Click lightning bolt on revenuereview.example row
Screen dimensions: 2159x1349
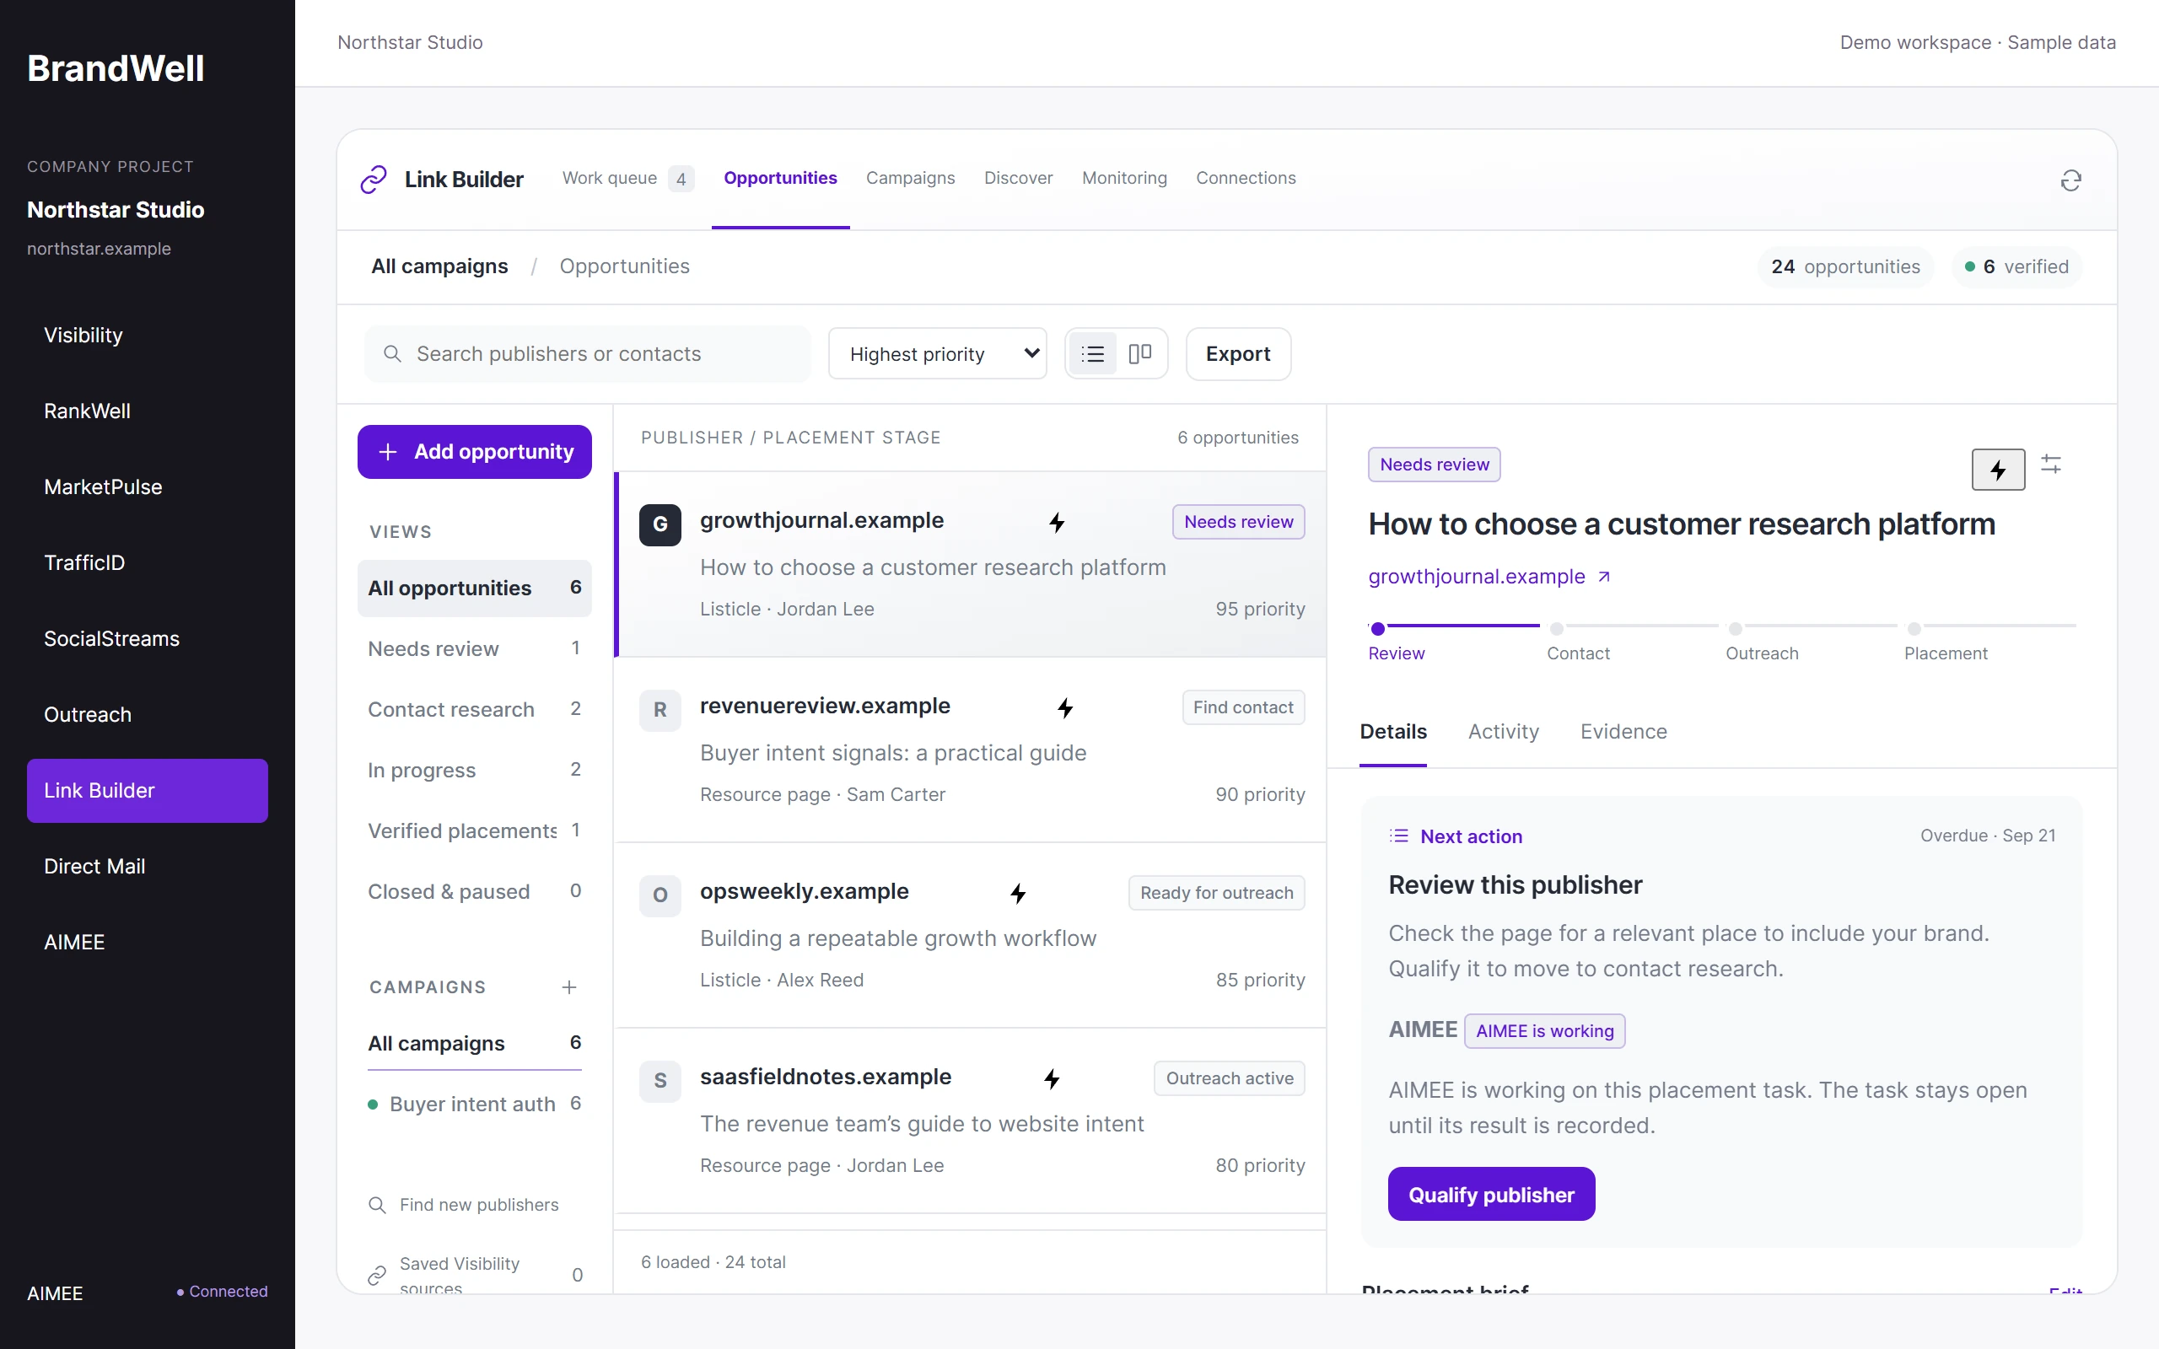click(1065, 707)
